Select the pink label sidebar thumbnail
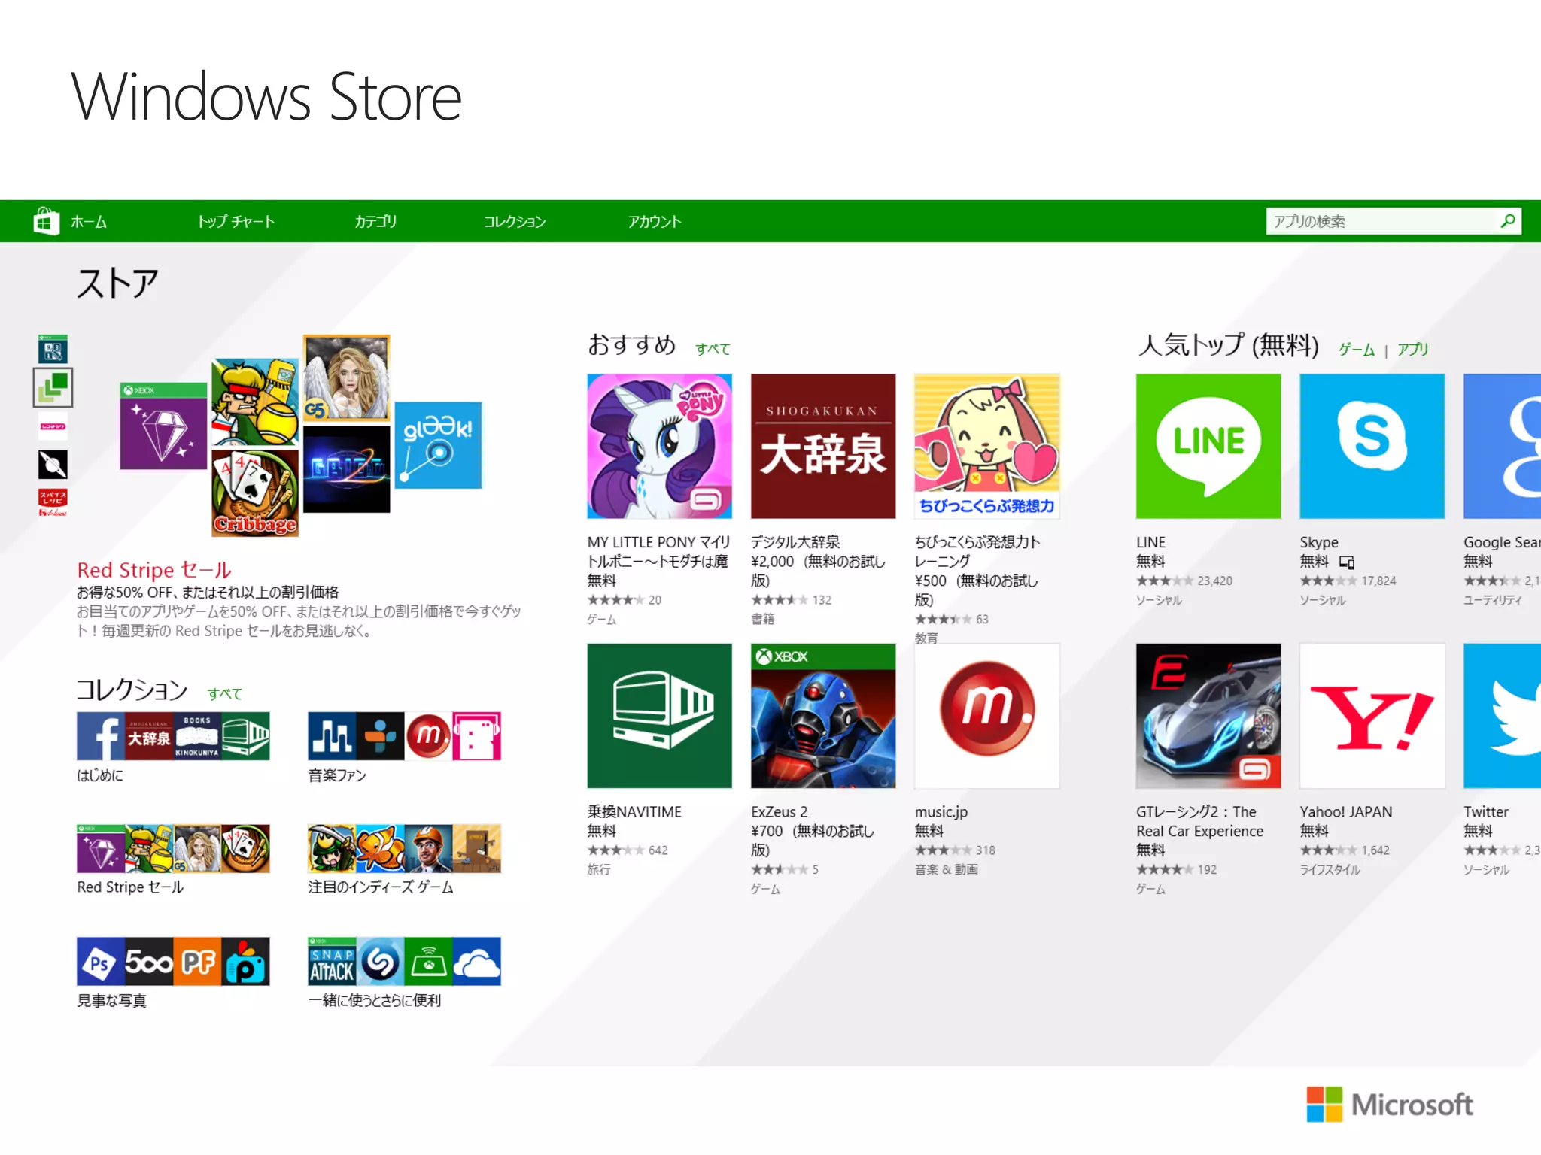The image size is (1541, 1155). [53, 426]
